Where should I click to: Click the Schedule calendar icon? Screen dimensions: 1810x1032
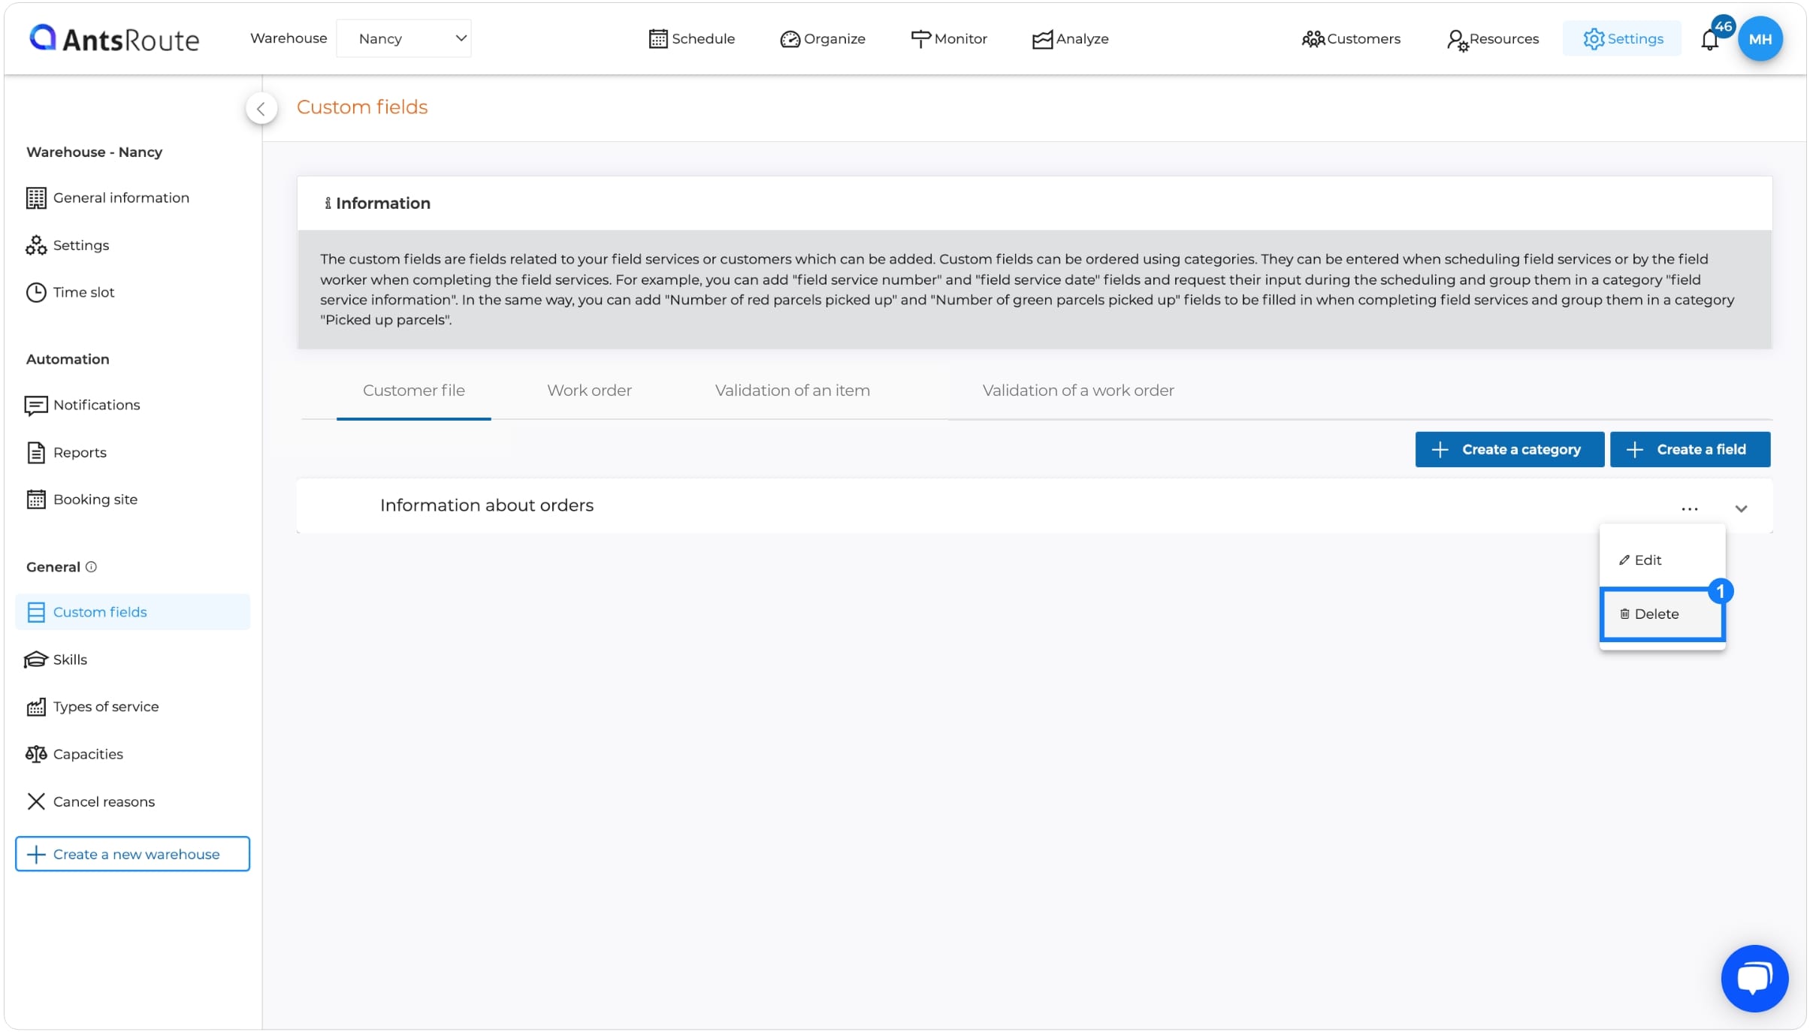click(658, 39)
